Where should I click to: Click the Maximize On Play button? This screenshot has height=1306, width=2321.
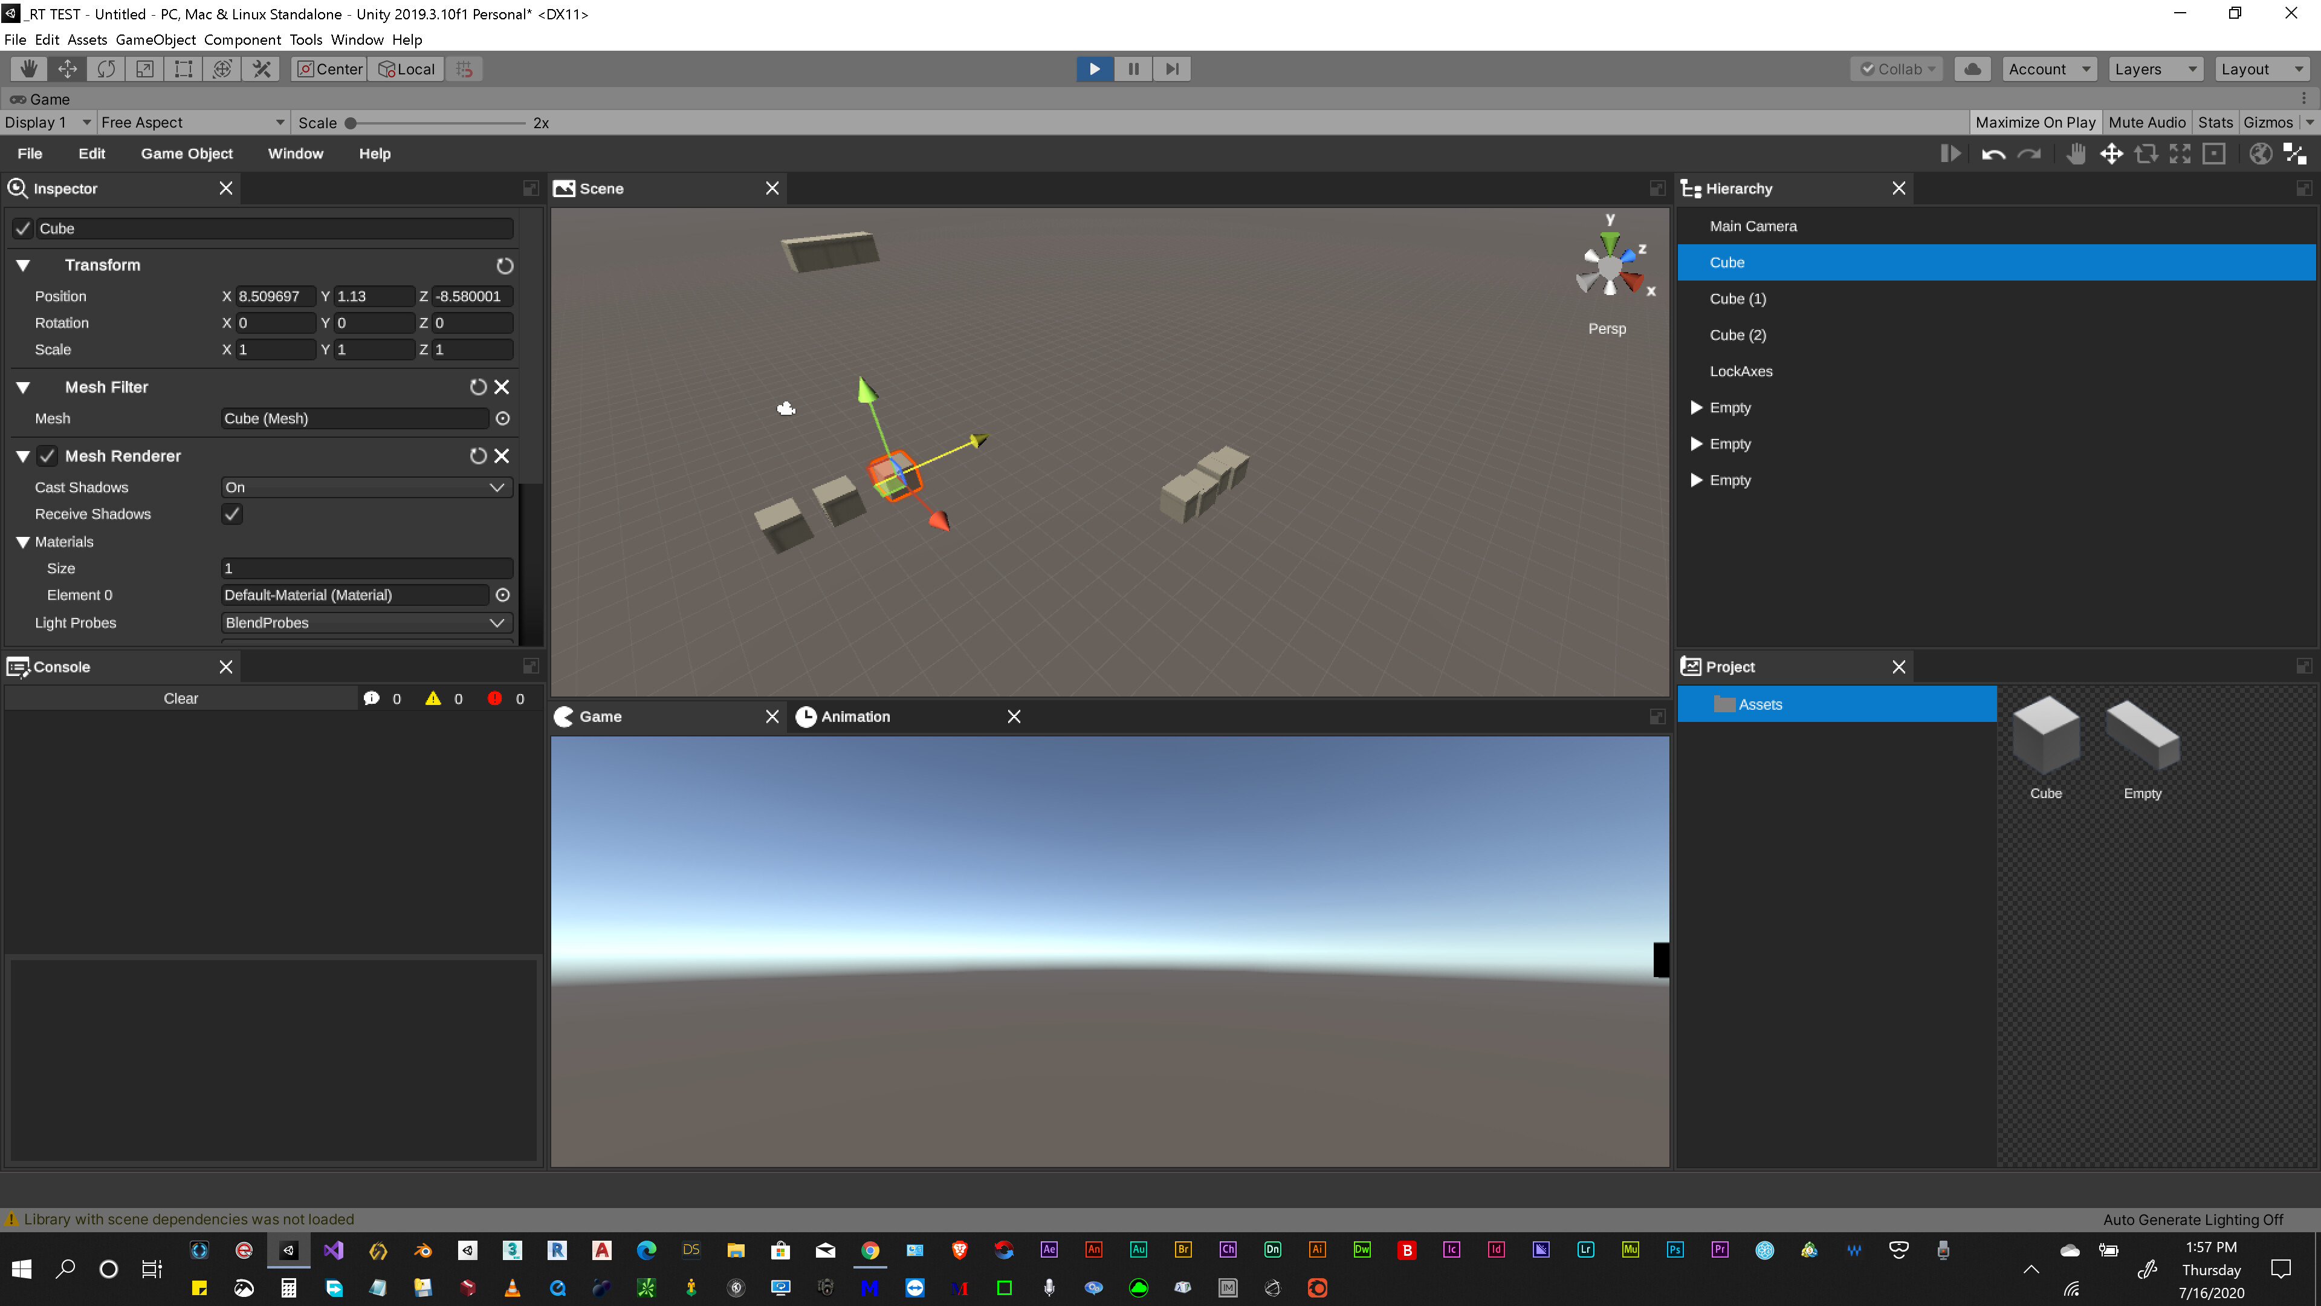2035,123
